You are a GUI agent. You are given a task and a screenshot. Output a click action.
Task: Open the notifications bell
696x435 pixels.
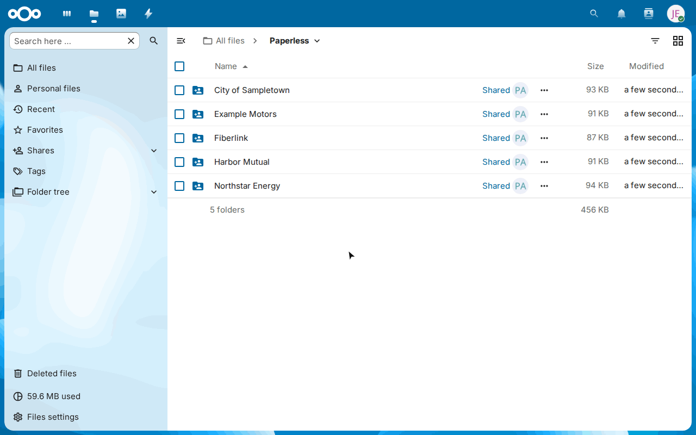tap(622, 14)
